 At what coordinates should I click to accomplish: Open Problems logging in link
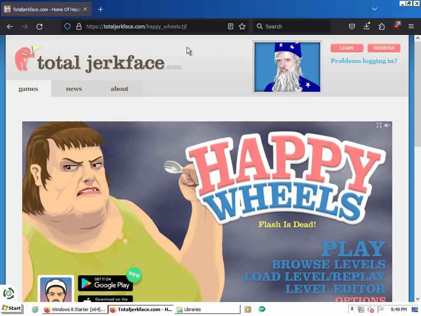[364, 61]
